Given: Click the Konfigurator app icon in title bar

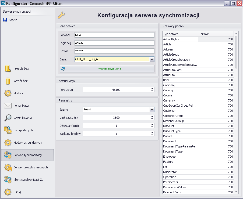Looking at the screenshot, I should point(3,3).
